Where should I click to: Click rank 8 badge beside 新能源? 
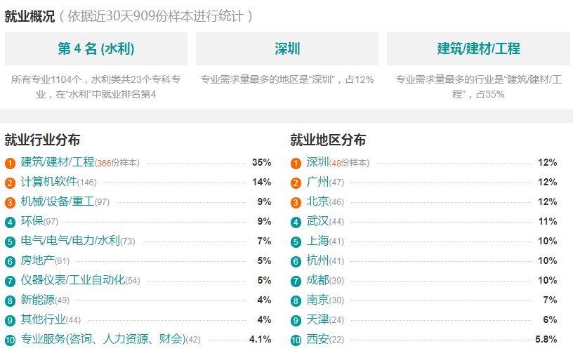point(11,301)
